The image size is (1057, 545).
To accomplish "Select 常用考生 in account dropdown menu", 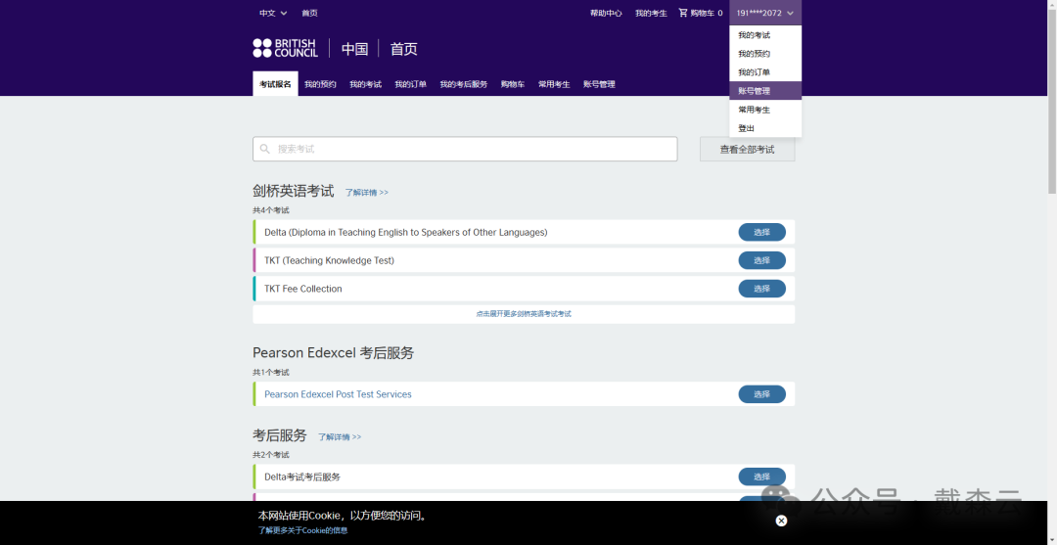I will (x=765, y=110).
